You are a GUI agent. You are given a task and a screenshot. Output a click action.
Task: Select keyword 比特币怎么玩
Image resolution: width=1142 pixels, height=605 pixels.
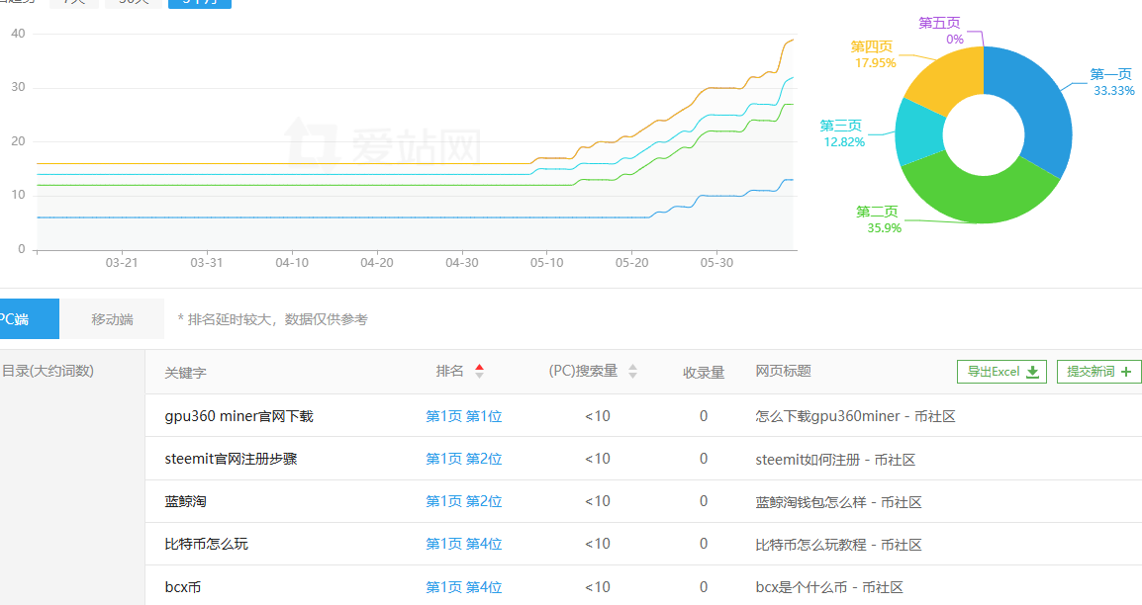coord(206,544)
